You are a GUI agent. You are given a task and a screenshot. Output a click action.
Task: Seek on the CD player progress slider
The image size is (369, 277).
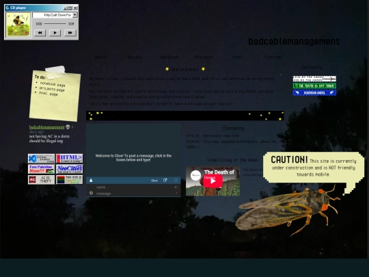pos(55,23)
